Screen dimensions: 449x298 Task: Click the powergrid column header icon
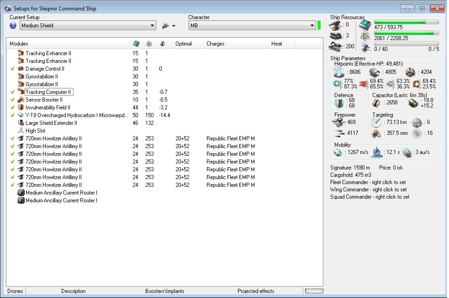click(x=149, y=44)
